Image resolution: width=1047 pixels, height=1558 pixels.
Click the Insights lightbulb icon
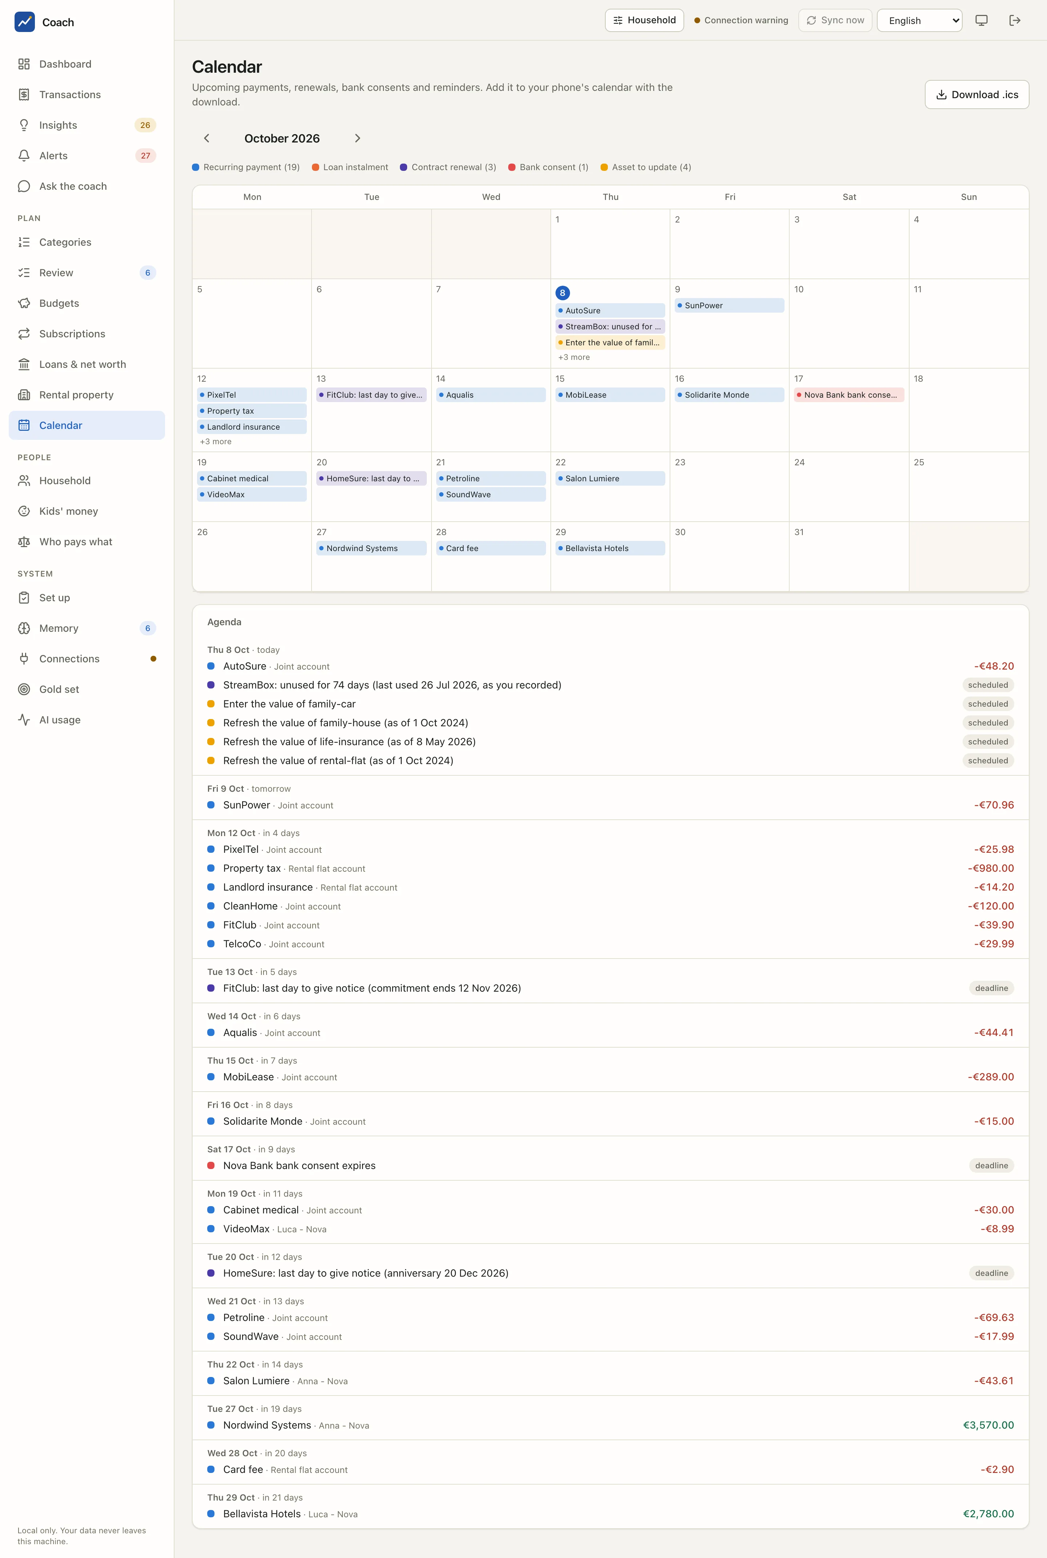click(x=24, y=125)
